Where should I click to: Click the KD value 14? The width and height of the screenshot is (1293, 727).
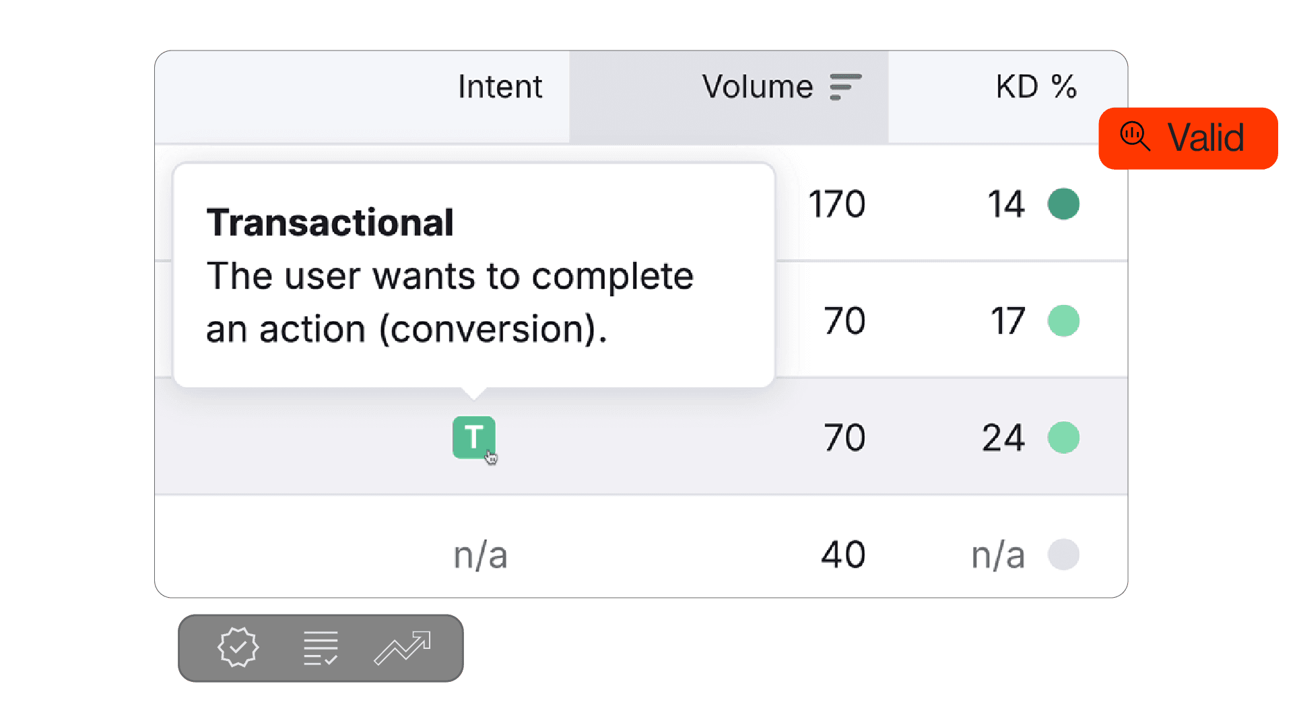click(x=1006, y=204)
